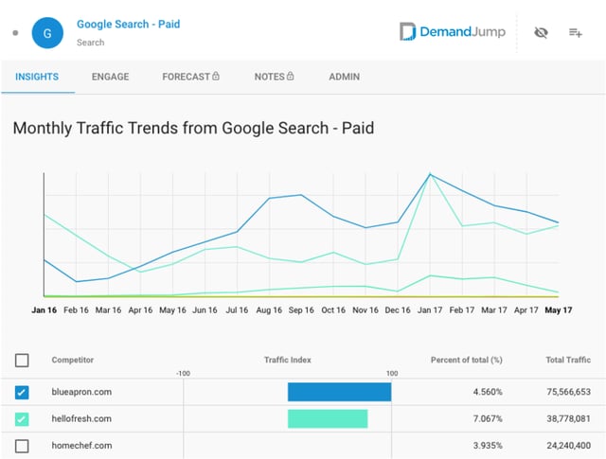Click the homechef.com competitor name

pos(82,446)
